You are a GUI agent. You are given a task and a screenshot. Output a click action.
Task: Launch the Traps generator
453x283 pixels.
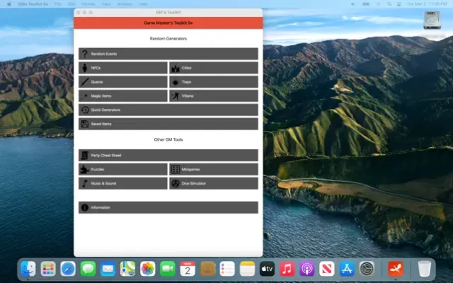(x=213, y=81)
